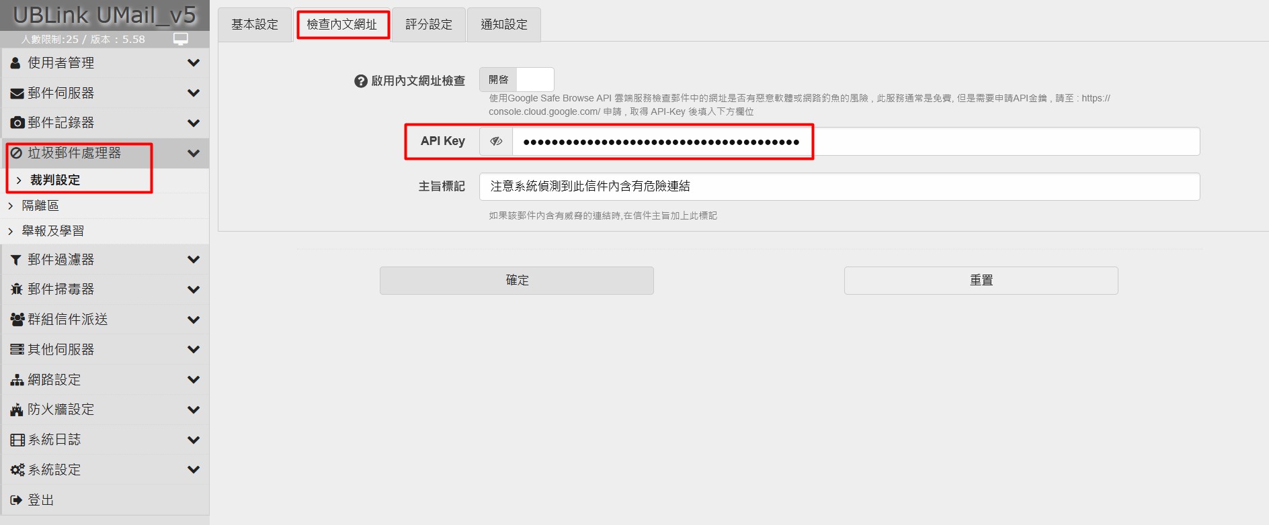The height and width of the screenshot is (525, 1269).
Task: Click the bug icon beside 郵件掃毒器
Action: [x=17, y=289]
